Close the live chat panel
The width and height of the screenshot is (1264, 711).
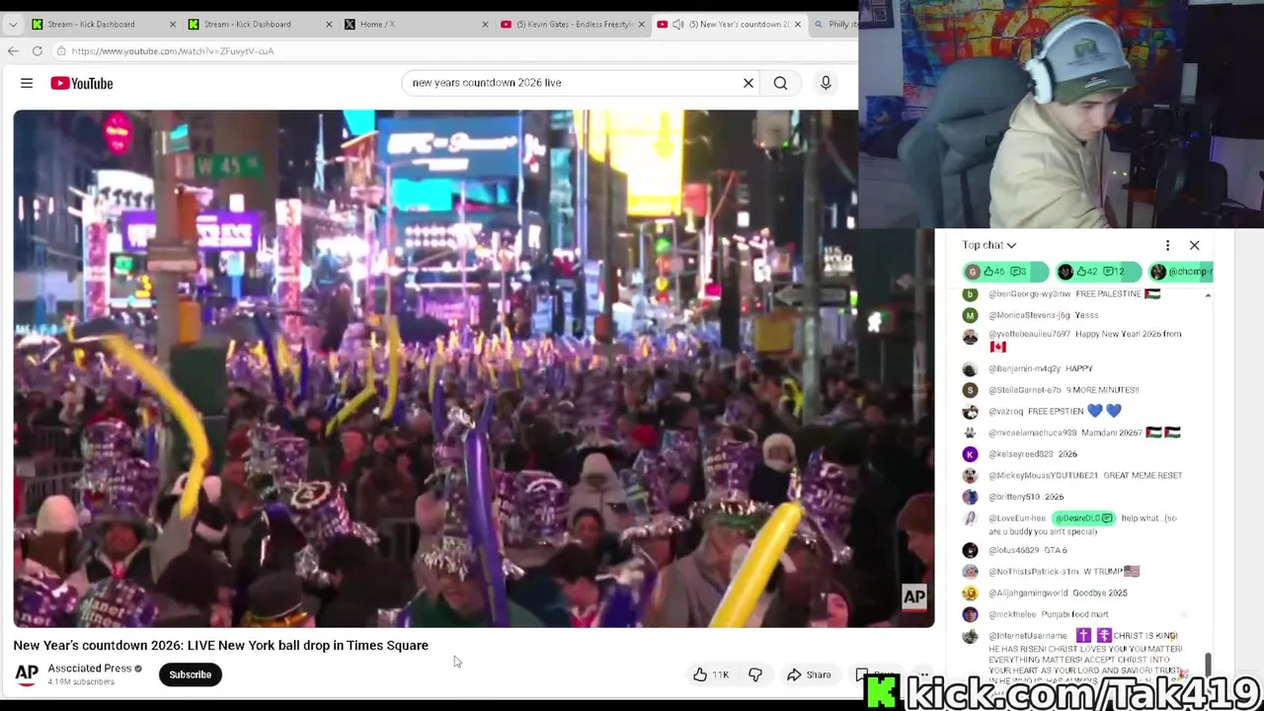coord(1194,245)
